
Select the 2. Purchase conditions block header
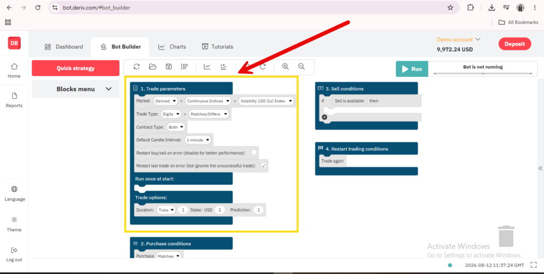pyautogui.click(x=181, y=244)
